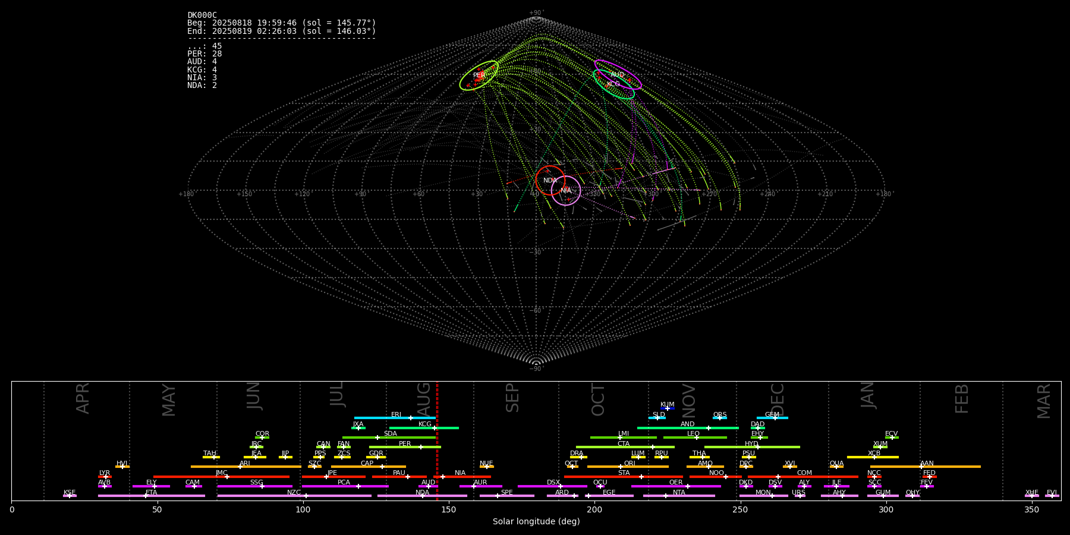The height and width of the screenshot is (535, 1070).
Task: Click the NIA radiant circle label on sky map
Action: 566,191
